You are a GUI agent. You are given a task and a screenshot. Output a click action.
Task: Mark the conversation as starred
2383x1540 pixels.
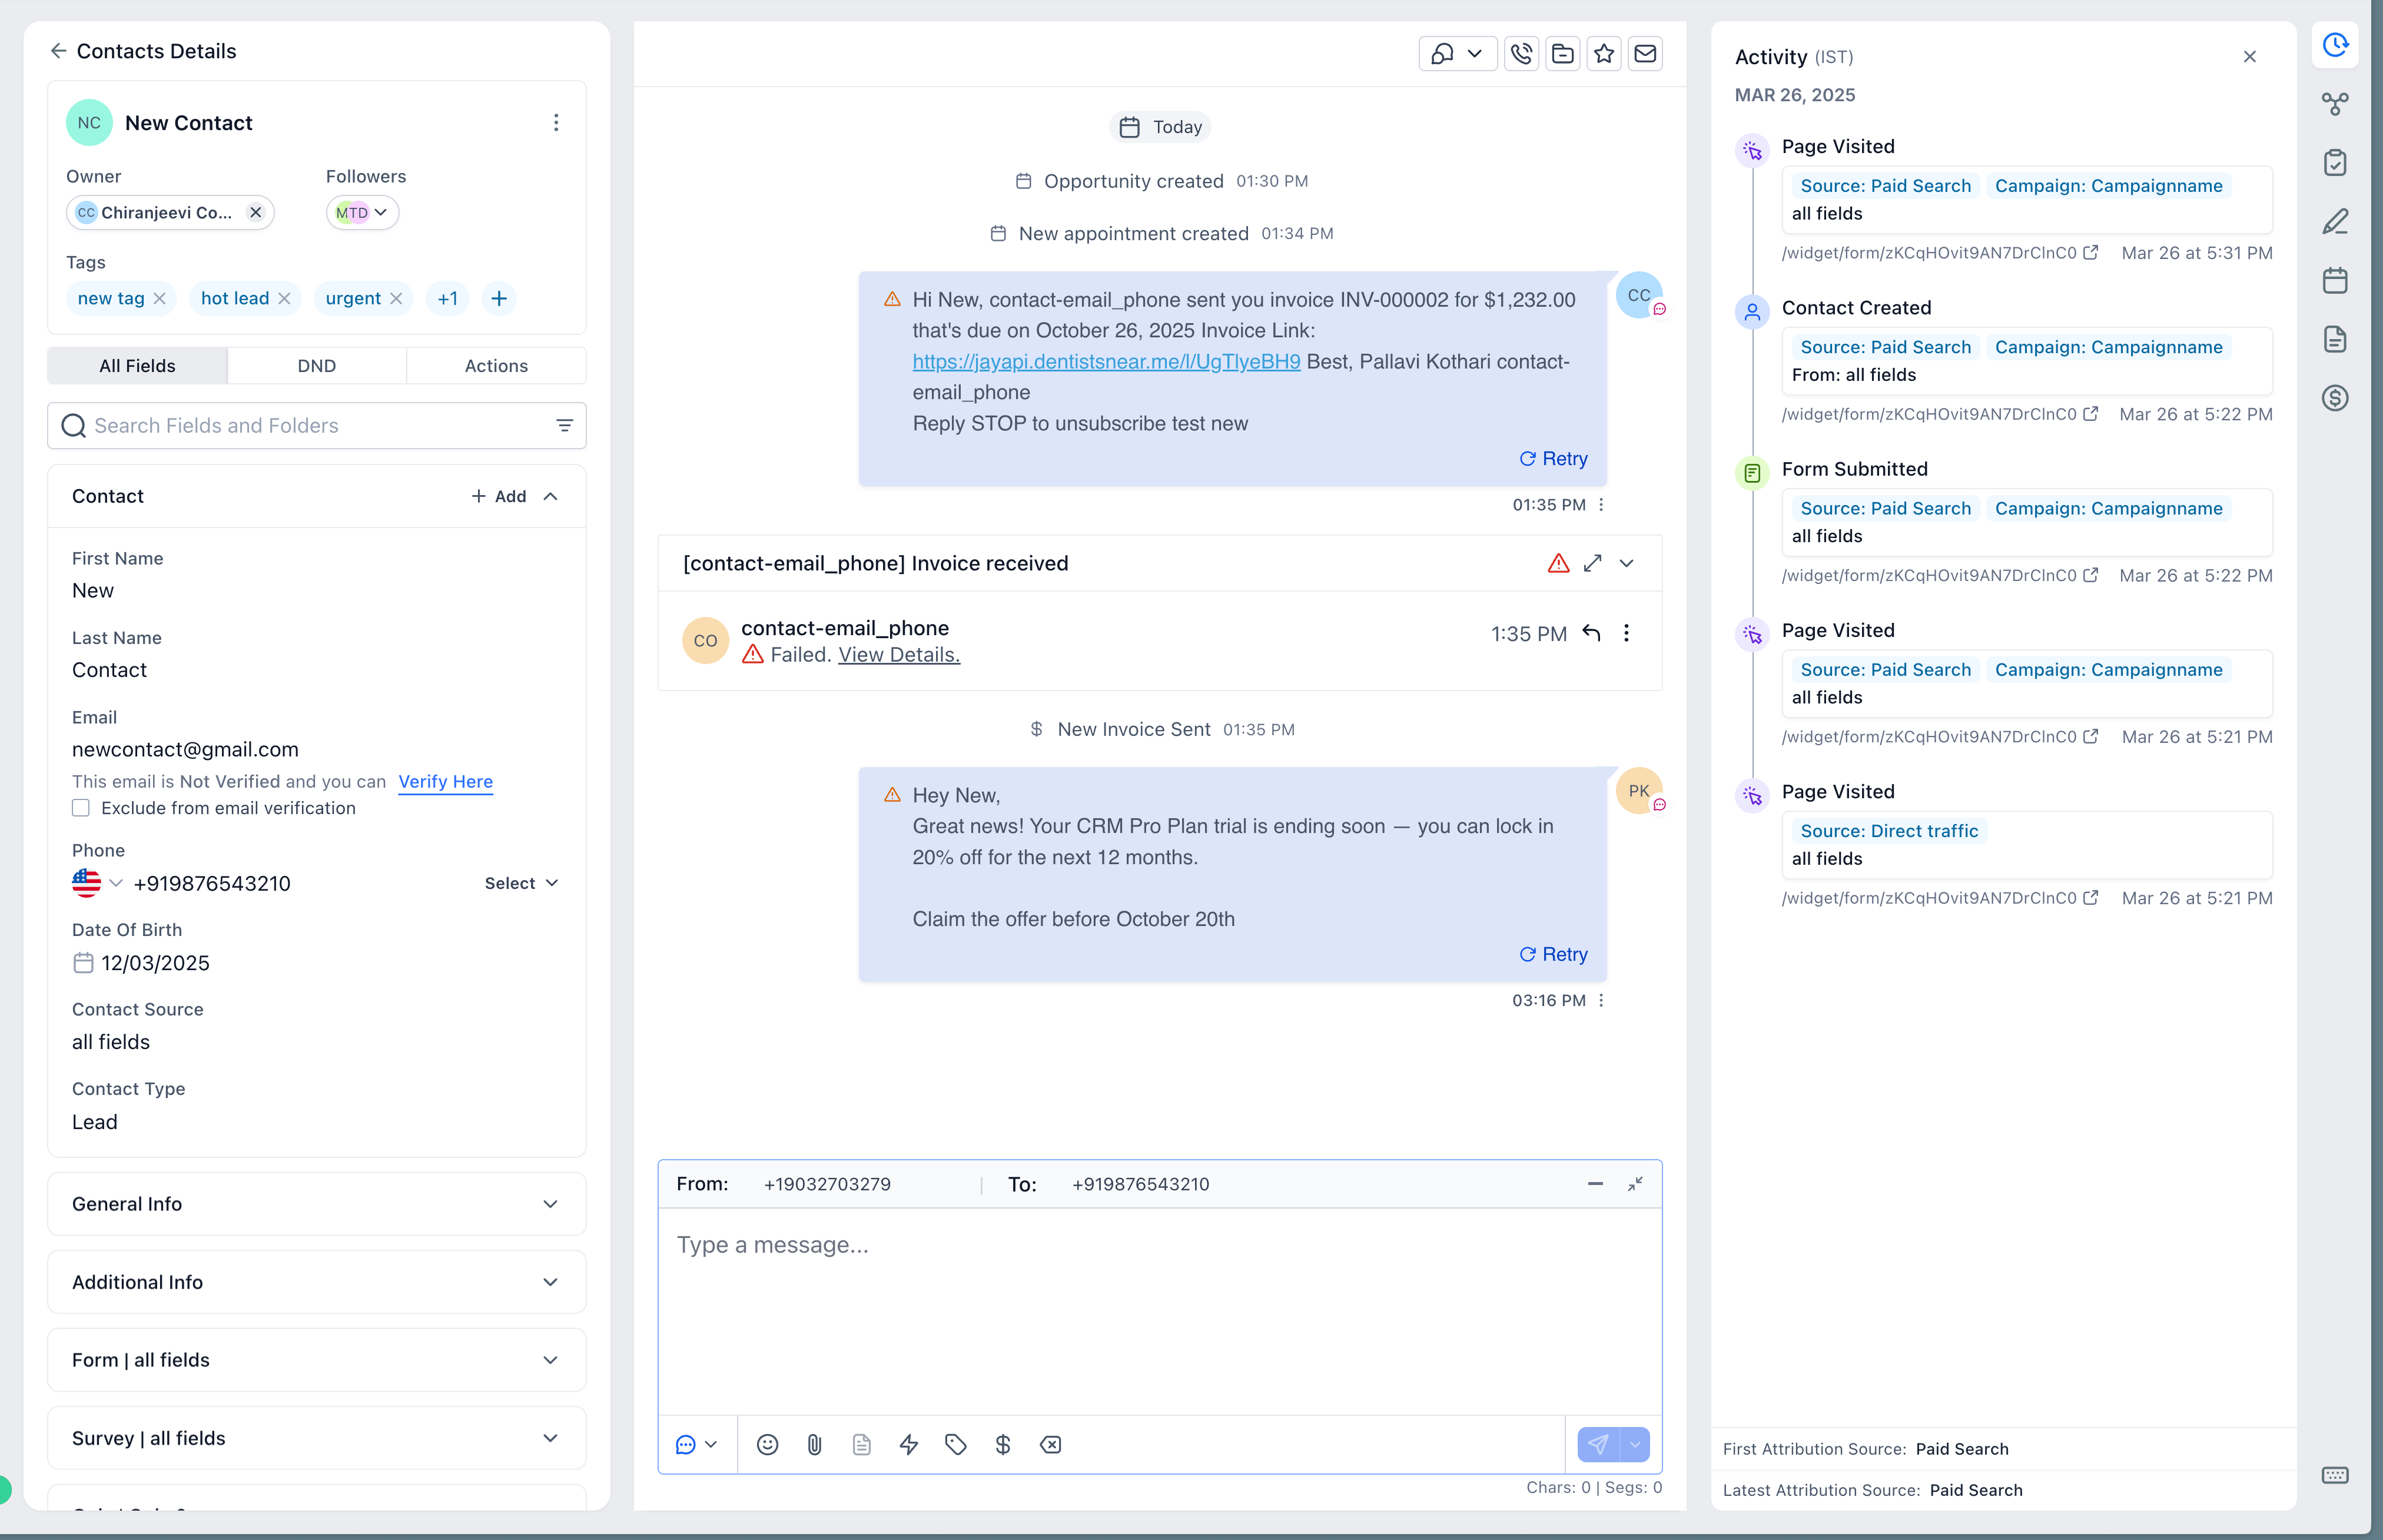pos(1604,54)
